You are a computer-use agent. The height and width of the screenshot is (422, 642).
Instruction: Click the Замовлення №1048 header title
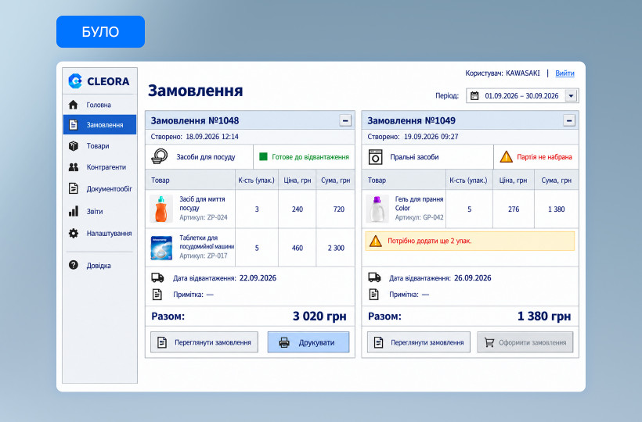[x=195, y=121]
